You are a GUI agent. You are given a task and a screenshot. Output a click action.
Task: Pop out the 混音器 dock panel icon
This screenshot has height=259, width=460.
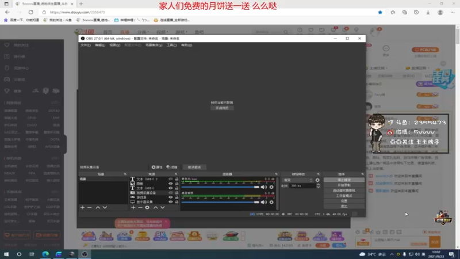coord(276,174)
